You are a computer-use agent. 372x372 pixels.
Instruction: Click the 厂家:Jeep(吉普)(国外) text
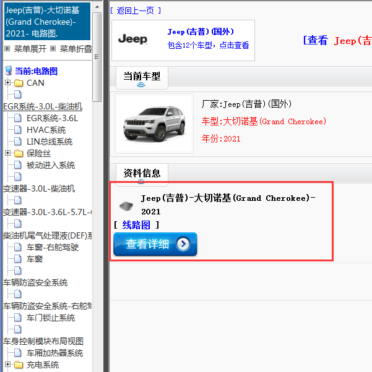click(x=246, y=104)
